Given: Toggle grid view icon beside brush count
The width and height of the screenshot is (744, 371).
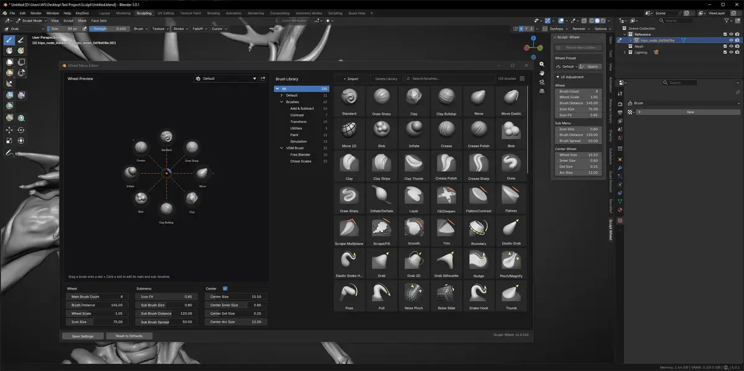Looking at the screenshot, I should tap(522, 79).
